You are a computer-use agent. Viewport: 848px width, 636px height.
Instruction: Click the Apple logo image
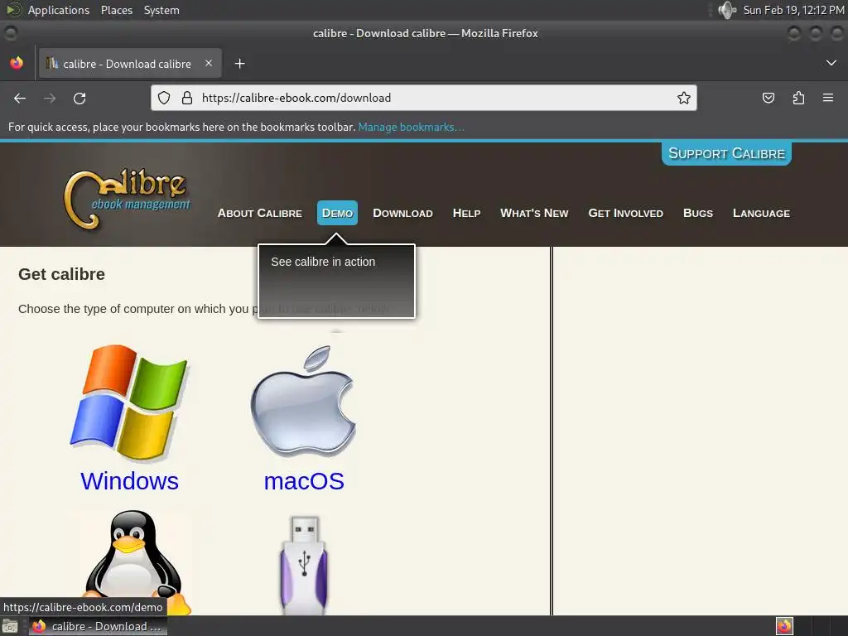tap(303, 402)
